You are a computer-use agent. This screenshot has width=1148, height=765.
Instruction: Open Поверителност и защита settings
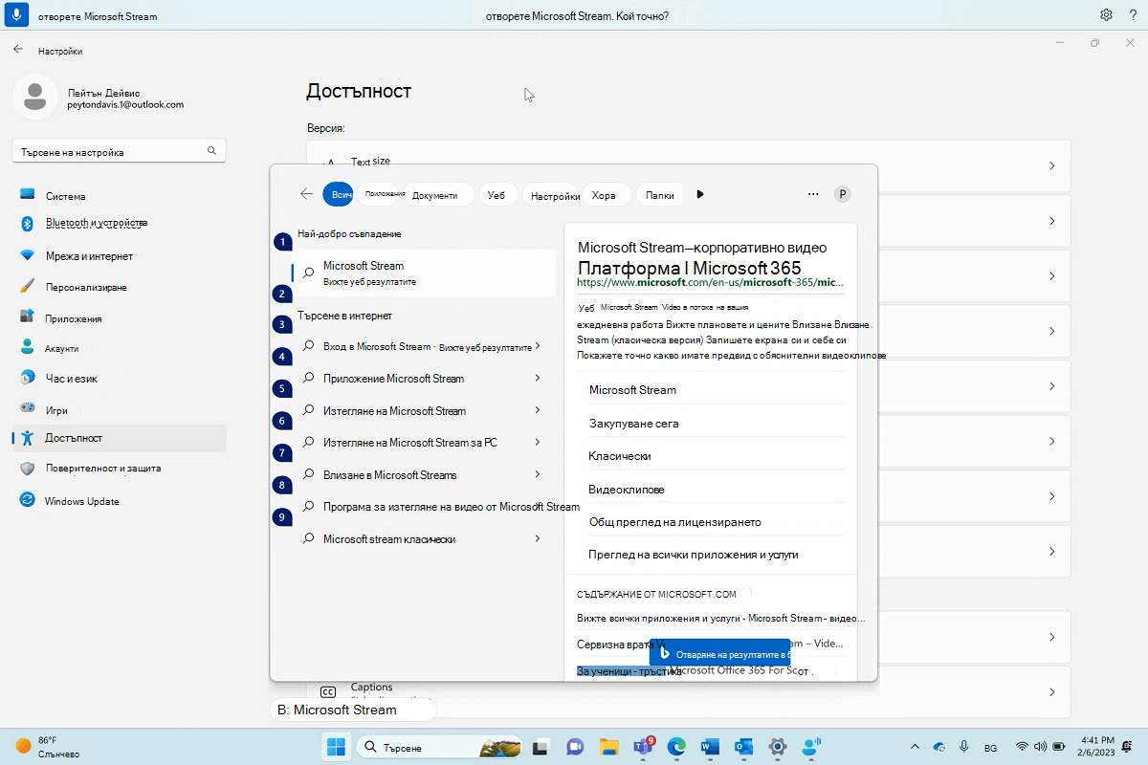click(x=119, y=469)
